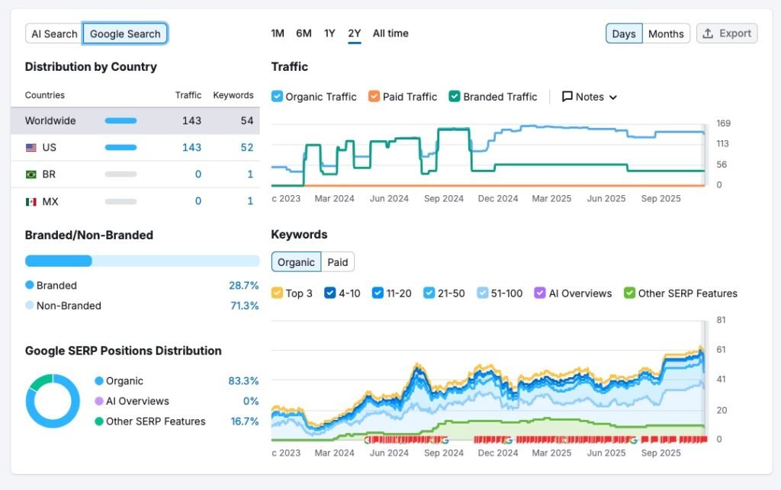Viewport: 781px width, 490px height.
Task: Click the Export upload arrow icon
Action: point(708,34)
